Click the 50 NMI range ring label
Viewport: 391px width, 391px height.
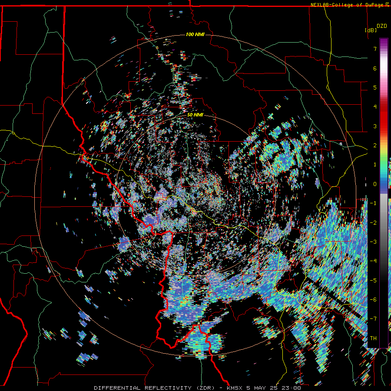point(195,115)
